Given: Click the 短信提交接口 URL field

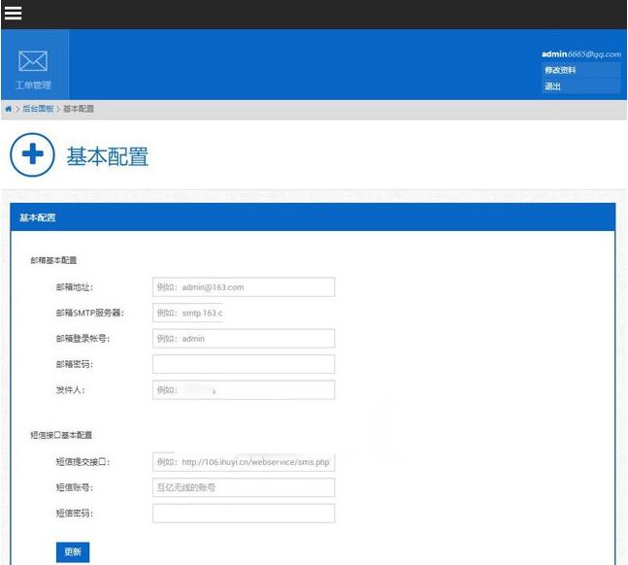Looking at the screenshot, I should (x=243, y=462).
